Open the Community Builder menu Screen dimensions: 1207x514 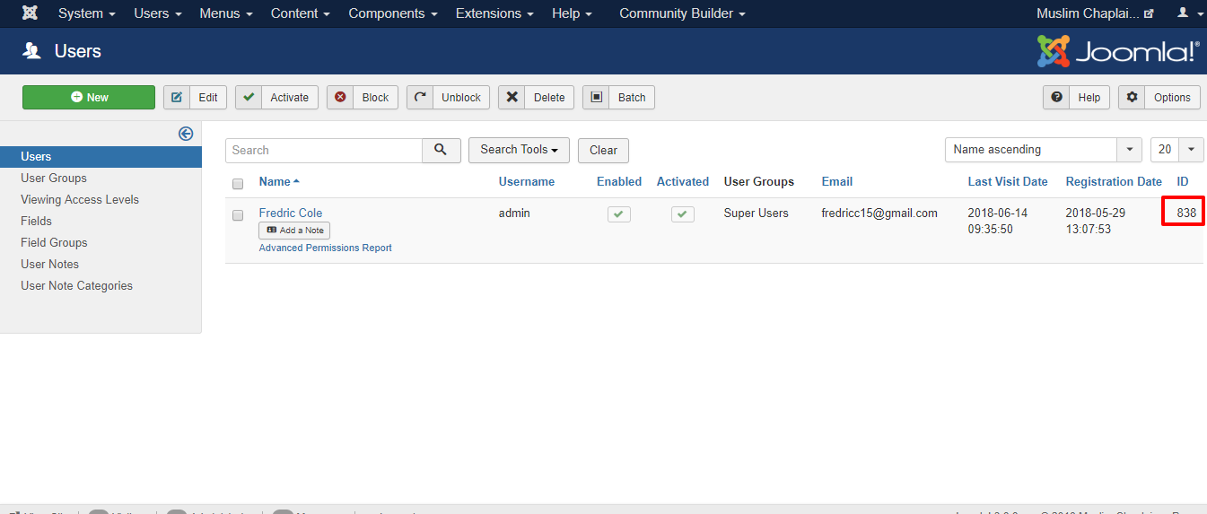click(682, 13)
